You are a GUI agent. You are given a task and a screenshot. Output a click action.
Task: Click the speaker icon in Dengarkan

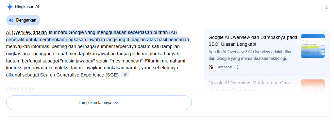coord(11,20)
